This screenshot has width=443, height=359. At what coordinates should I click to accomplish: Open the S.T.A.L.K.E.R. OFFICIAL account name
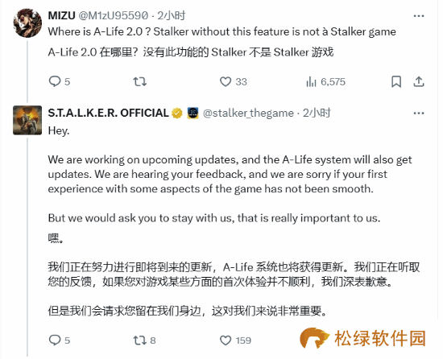tap(108, 113)
